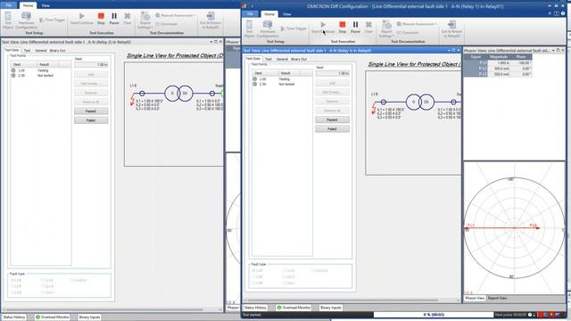Open File tab in Relay 2 window
The image size is (571, 321).
click(9, 5)
